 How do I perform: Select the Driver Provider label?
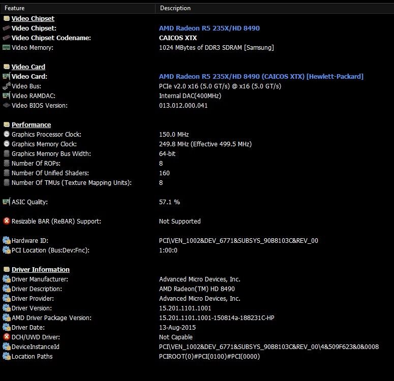pyautogui.click(x=33, y=298)
